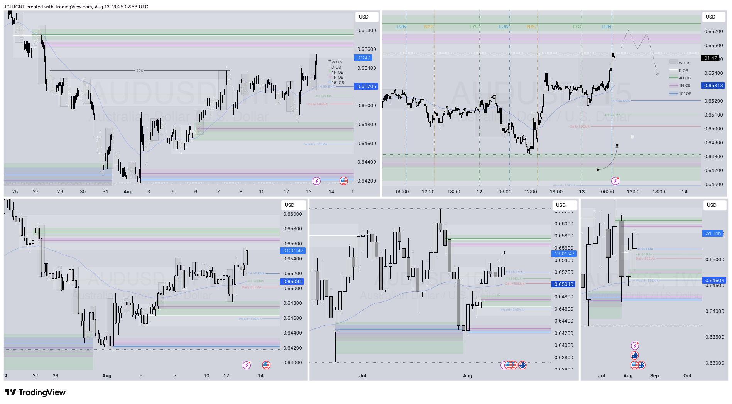Click the TradingView wordmark text
This screenshot has width=732, height=404.
[42, 392]
